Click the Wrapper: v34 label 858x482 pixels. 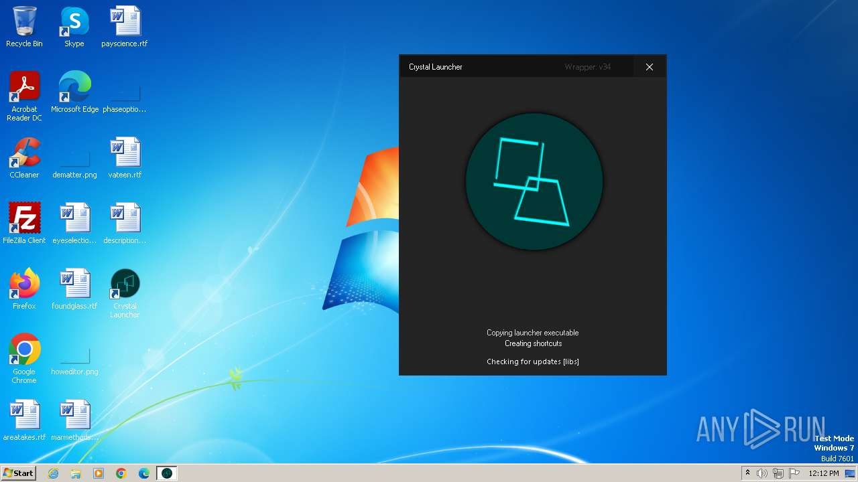[588, 67]
